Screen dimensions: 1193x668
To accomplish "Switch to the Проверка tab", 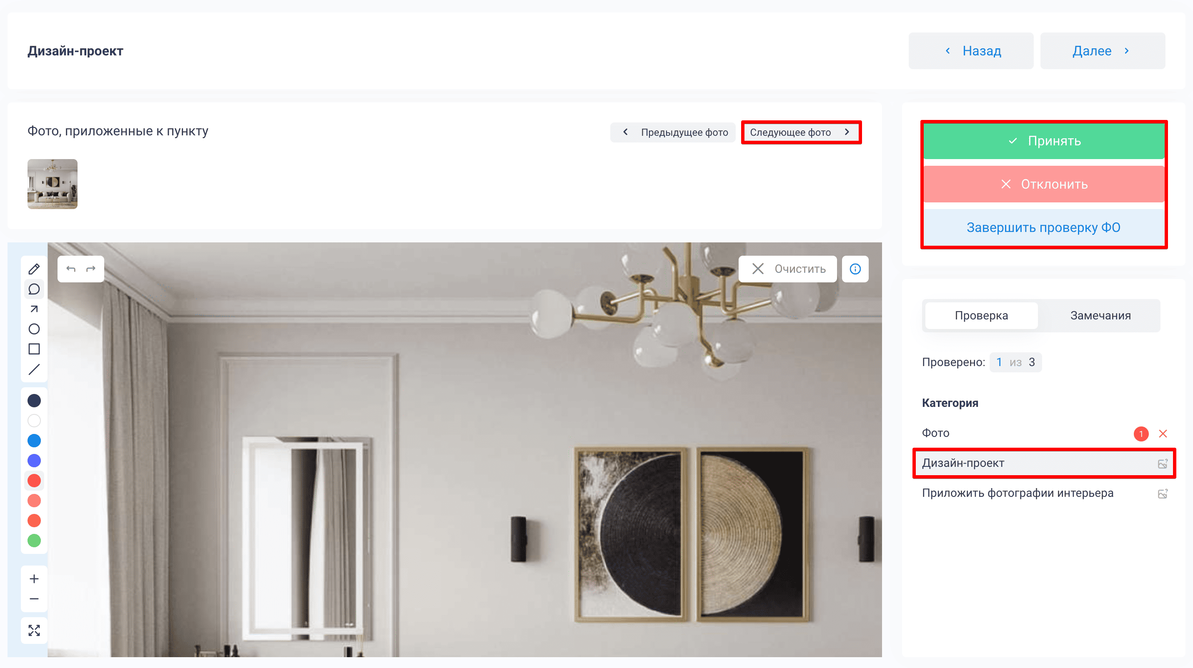I will (x=981, y=316).
